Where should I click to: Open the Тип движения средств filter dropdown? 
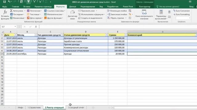click(x=62, y=35)
